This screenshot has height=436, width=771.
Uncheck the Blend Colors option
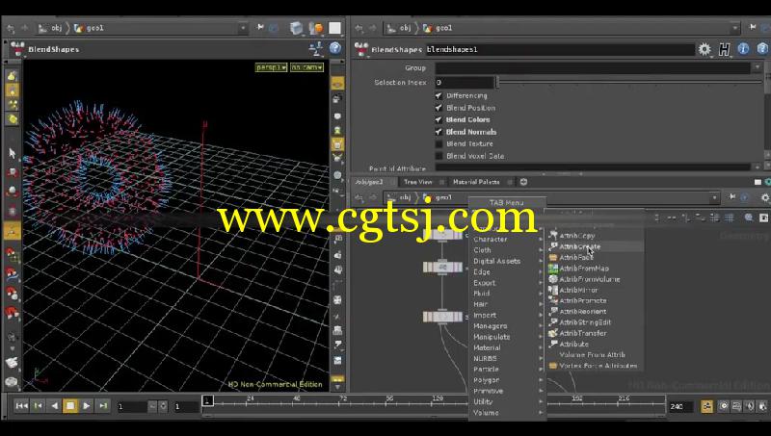pyautogui.click(x=439, y=119)
